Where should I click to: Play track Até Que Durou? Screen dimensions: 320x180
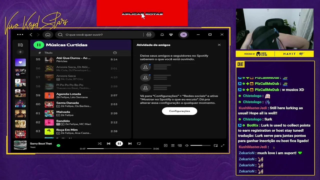tap(80, 59)
